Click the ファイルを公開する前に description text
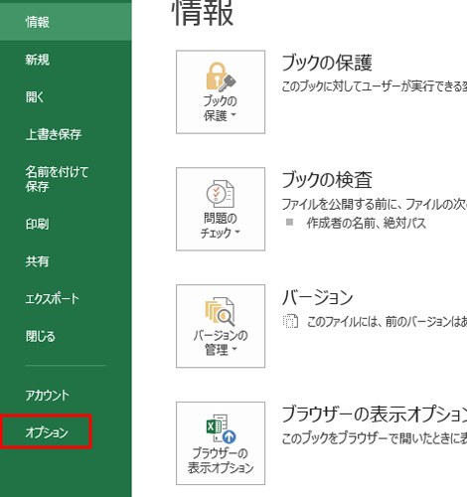The height and width of the screenshot is (497, 467). (x=375, y=204)
